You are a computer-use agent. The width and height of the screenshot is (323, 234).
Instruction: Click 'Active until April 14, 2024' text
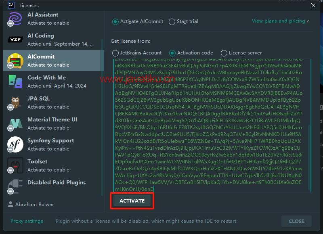coord(57,86)
